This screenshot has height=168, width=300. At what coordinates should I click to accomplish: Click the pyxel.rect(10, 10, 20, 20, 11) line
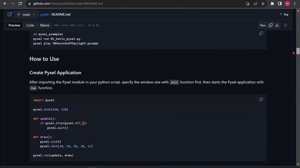tap(67, 146)
